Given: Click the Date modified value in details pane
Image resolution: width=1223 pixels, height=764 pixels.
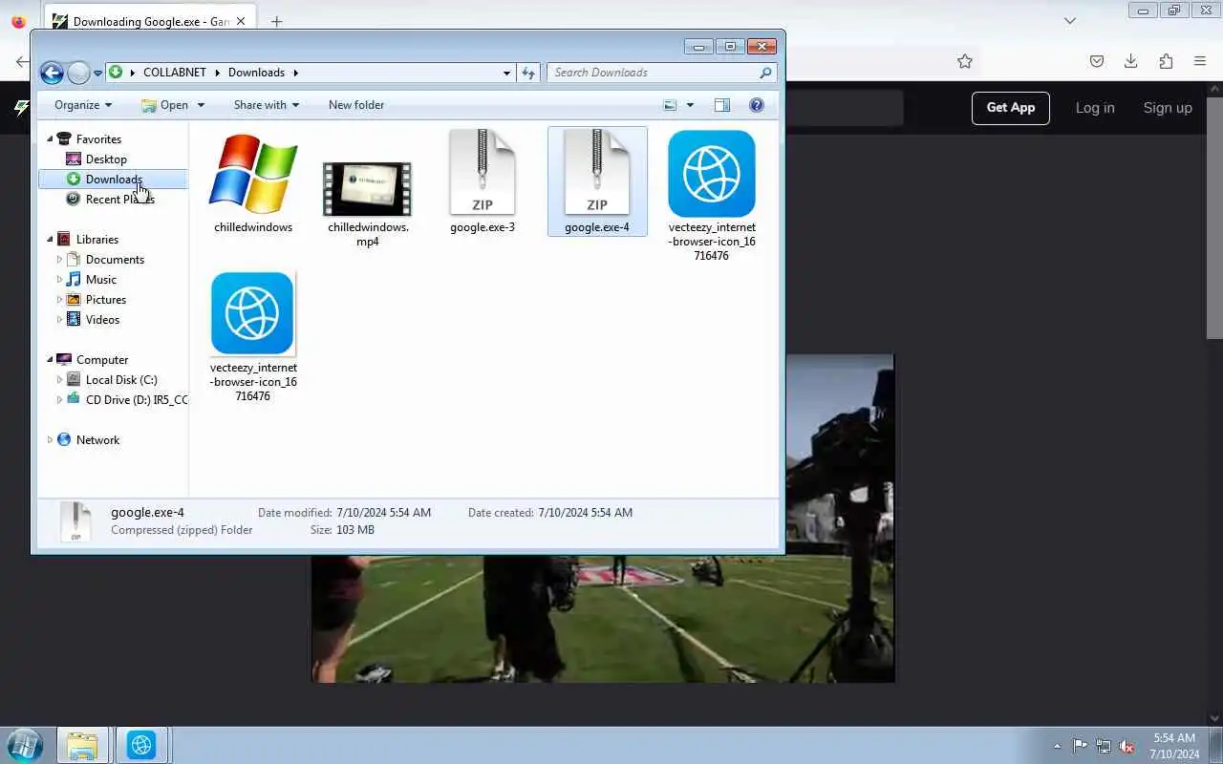Looking at the screenshot, I should [x=383, y=513].
